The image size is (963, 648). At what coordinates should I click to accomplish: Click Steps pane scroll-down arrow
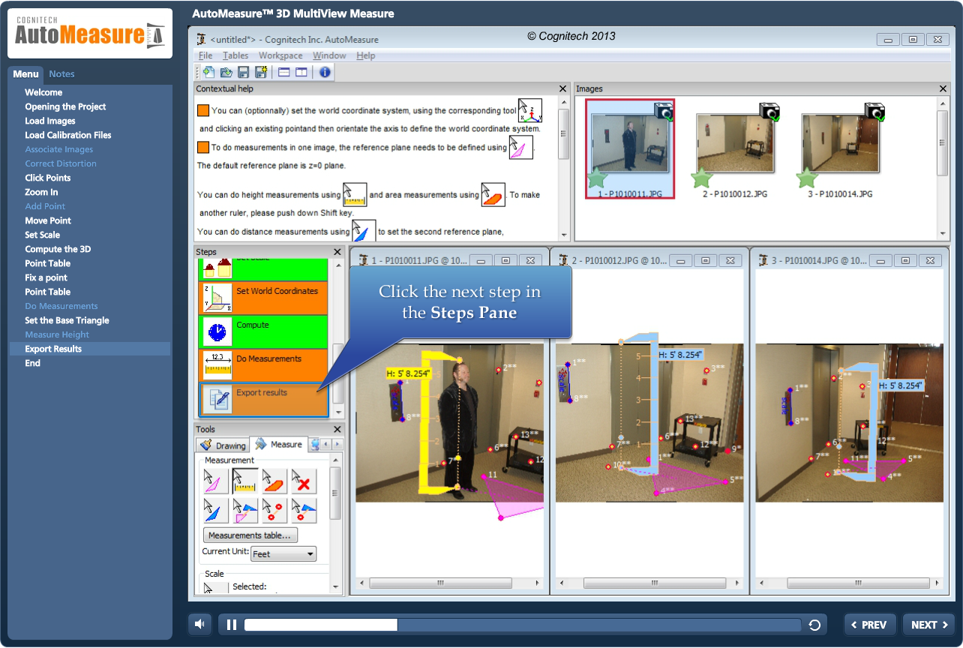pyautogui.click(x=338, y=412)
